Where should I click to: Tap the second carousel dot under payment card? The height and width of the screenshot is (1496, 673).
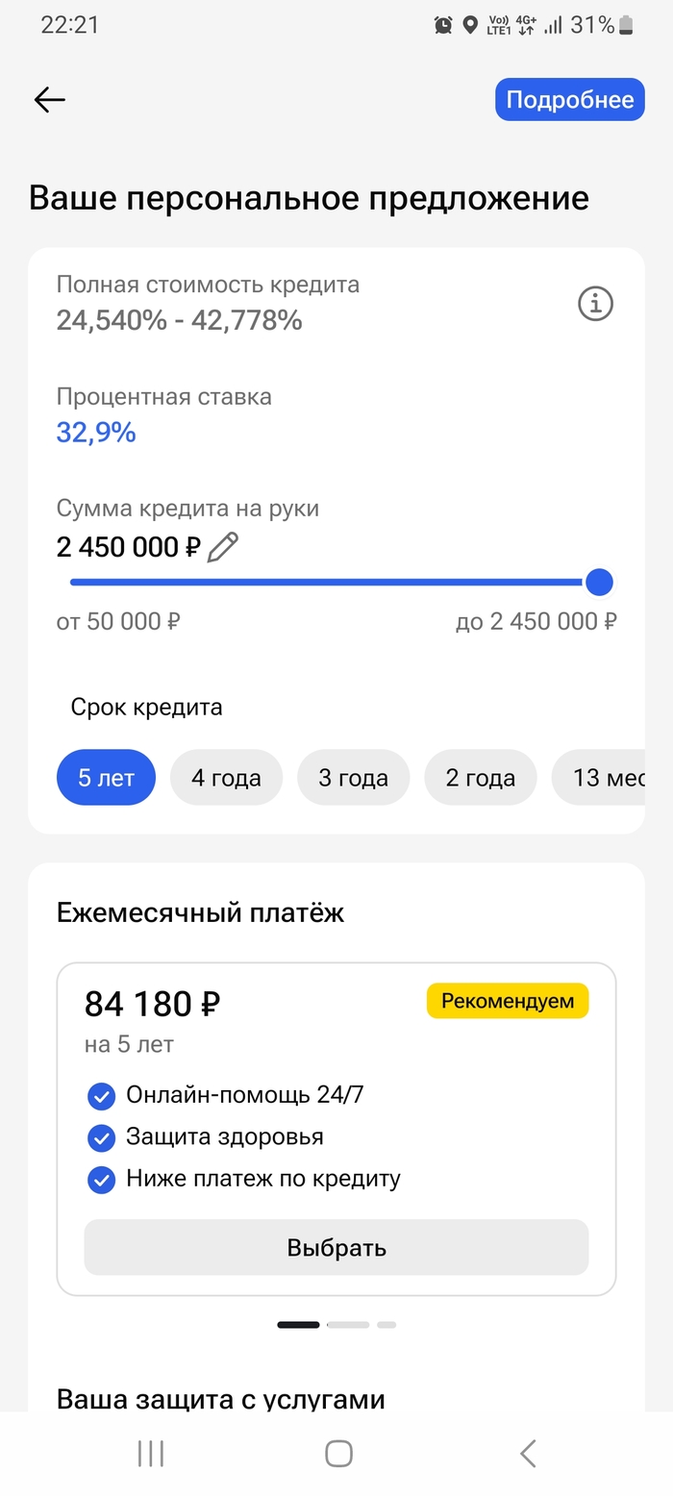pyautogui.click(x=350, y=1324)
